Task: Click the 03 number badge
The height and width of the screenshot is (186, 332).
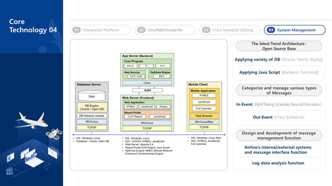Action: pyautogui.click(x=206, y=30)
